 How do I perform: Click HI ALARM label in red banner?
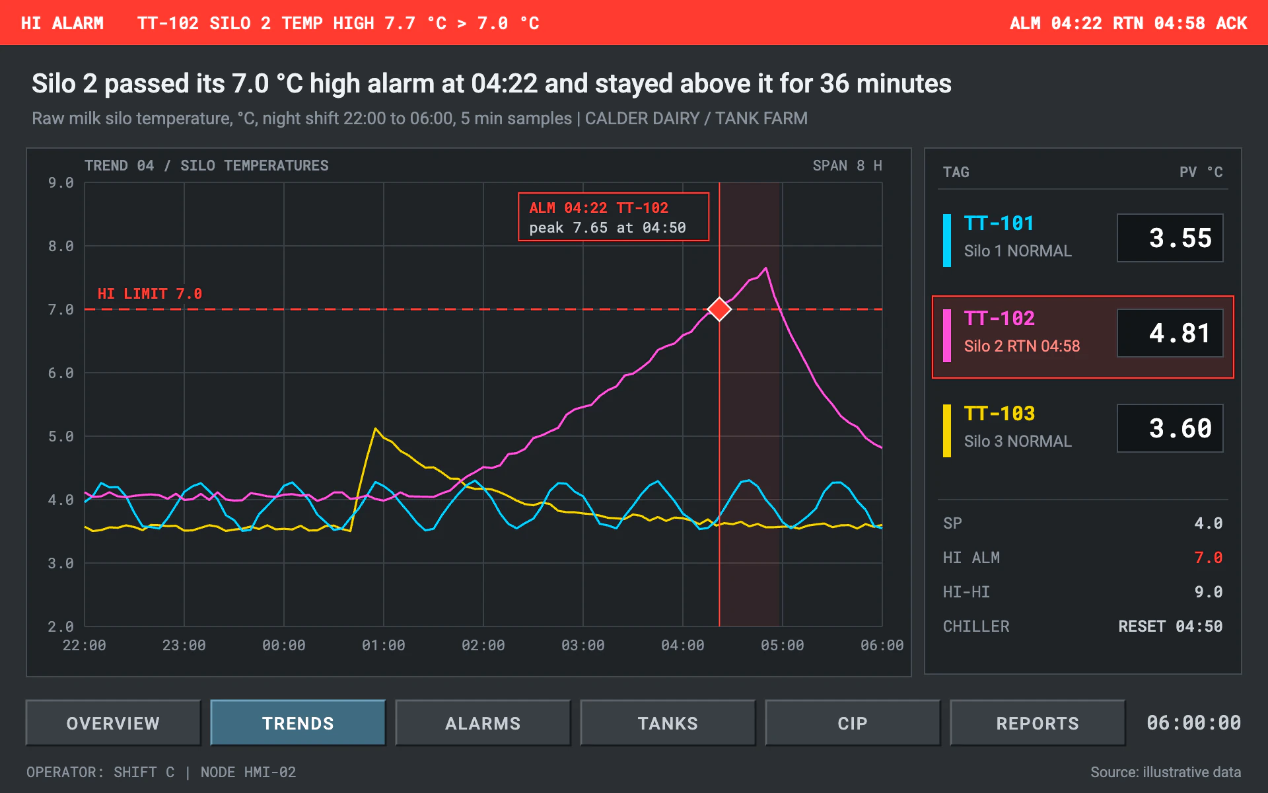[x=62, y=23]
